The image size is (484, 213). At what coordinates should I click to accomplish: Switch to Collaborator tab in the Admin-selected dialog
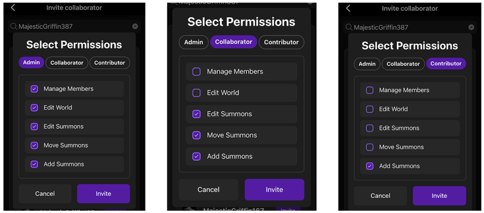67,63
